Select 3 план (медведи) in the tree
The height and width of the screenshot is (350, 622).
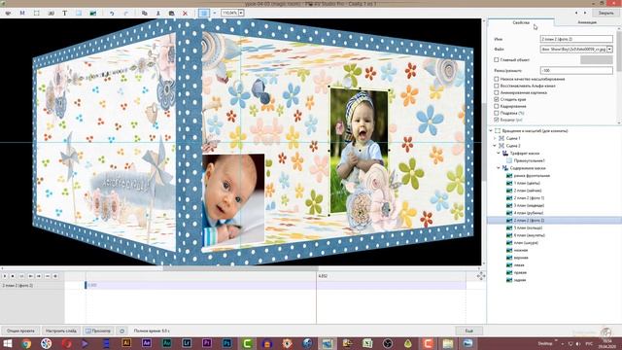click(529, 205)
